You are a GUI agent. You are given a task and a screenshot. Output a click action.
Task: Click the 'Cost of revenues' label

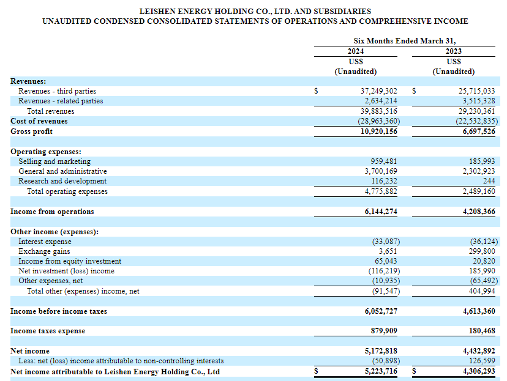click(39, 121)
